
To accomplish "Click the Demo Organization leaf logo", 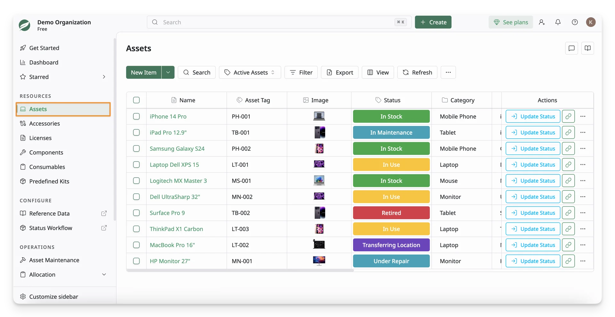I will click(24, 25).
